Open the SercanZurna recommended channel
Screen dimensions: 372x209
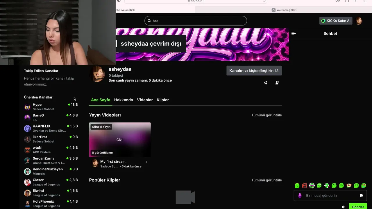51,161
